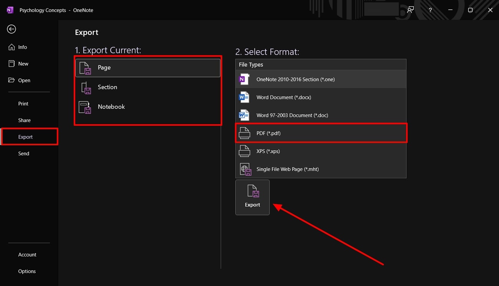Click the back arrow to exit backstage

tap(12, 29)
